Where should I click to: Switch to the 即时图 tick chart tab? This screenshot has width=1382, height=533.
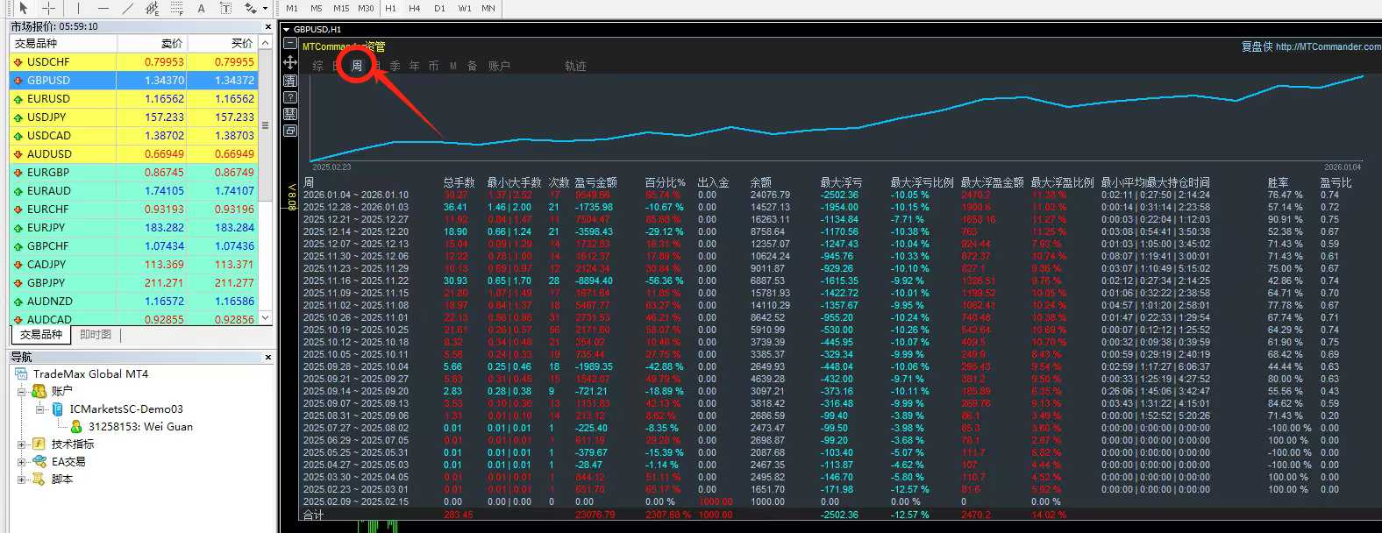96,335
